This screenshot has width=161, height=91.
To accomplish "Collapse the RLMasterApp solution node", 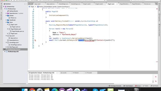I will 4,7.
